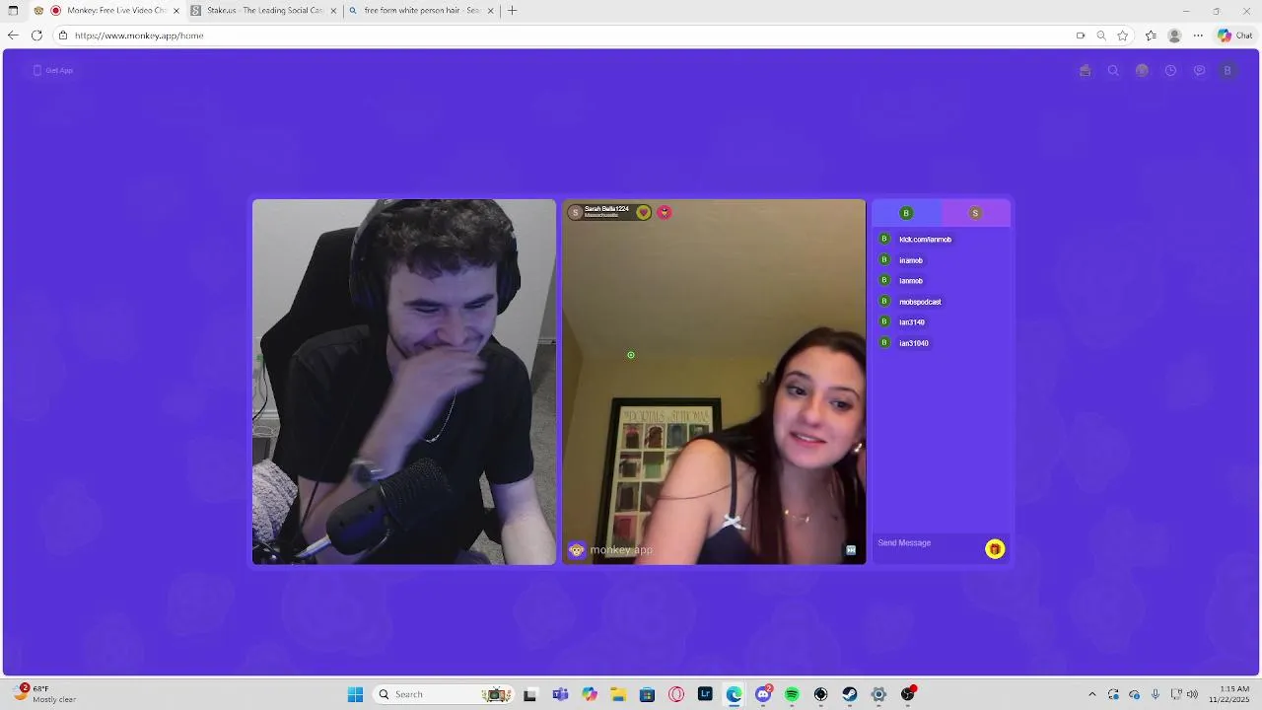The image size is (1262, 710).
Task: Click the round coin icon in Monkey's top bar
Action: pyautogui.click(x=1142, y=71)
